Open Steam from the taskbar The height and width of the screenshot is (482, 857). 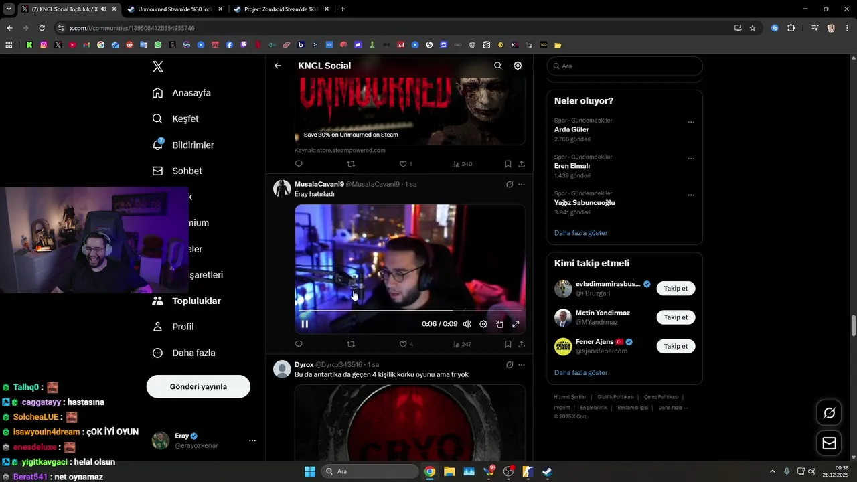click(x=547, y=471)
